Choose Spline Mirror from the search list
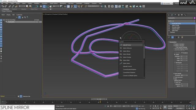 131,51
